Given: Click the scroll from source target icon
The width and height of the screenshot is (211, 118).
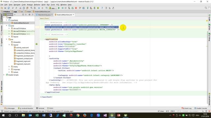Looking at the screenshot, I should point(23,14).
